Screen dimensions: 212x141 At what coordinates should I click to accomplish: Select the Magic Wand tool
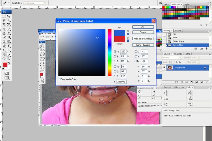coord(9,20)
